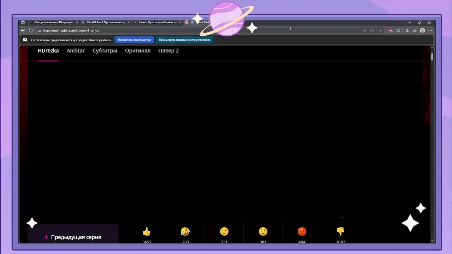Close The Witcher 1 tab
Viewport: 452px width, 254px height.
129,22
